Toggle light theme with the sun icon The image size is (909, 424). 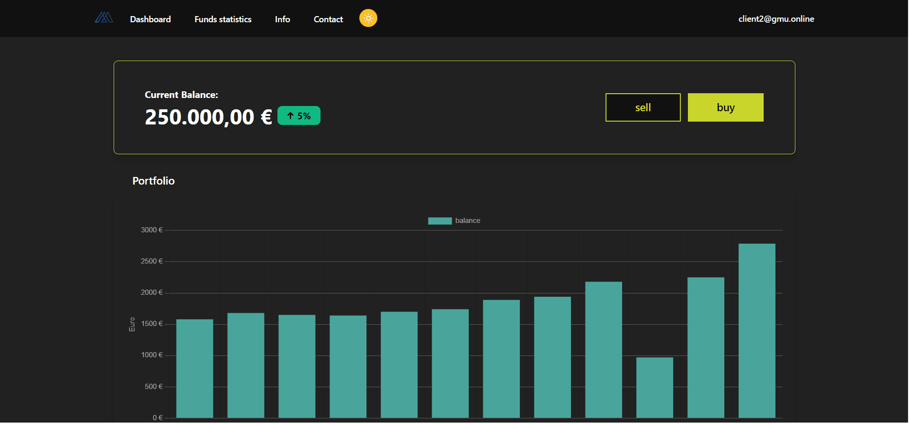pyautogui.click(x=368, y=18)
